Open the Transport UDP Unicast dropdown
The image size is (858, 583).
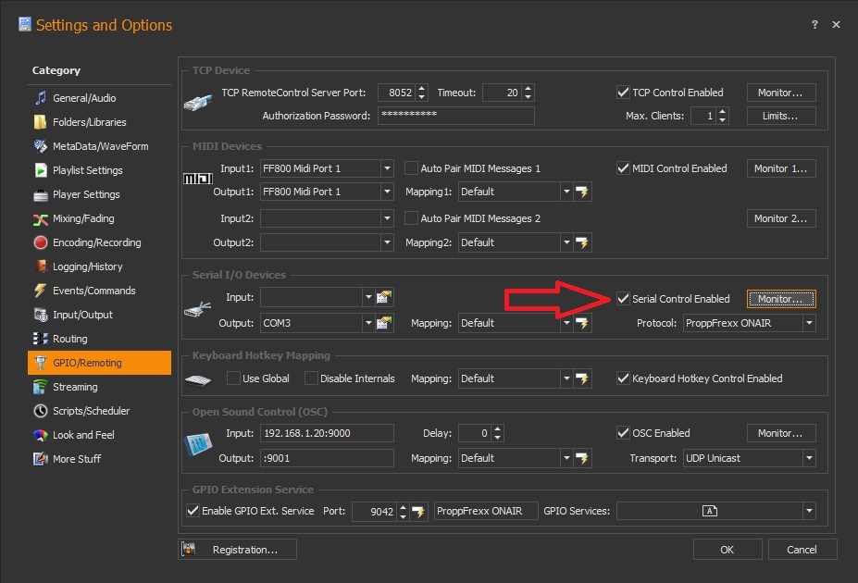click(809, 458)
